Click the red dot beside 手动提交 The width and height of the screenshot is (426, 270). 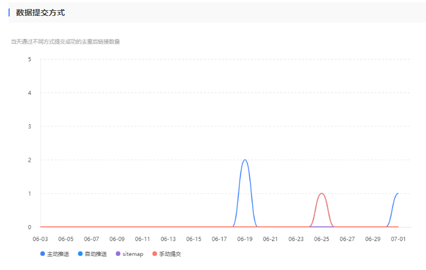154,254
